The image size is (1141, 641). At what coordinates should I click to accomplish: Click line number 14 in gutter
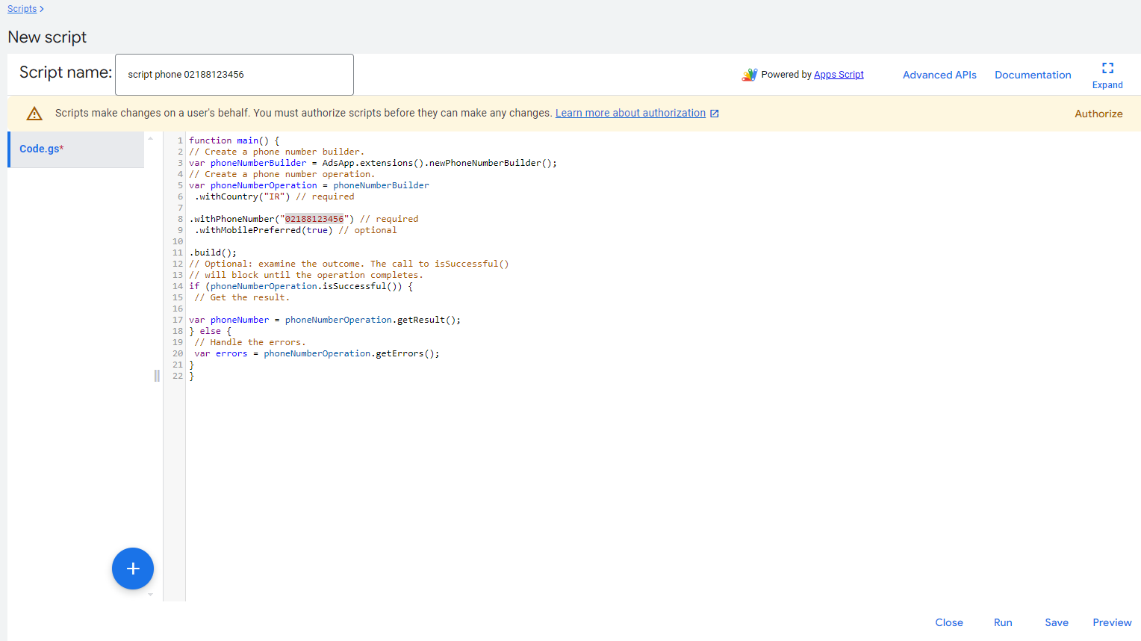click(178, 286)
